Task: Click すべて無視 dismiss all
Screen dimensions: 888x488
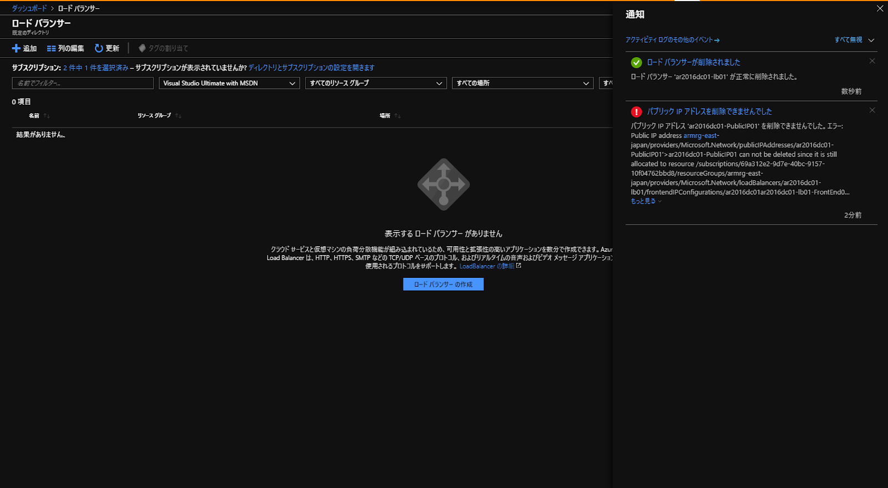Action: pyautogui.click(x=848, y=40)
